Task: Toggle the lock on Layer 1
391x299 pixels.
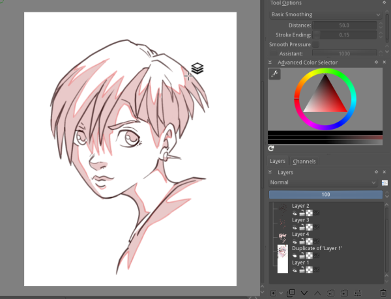Action: (302, 270)
